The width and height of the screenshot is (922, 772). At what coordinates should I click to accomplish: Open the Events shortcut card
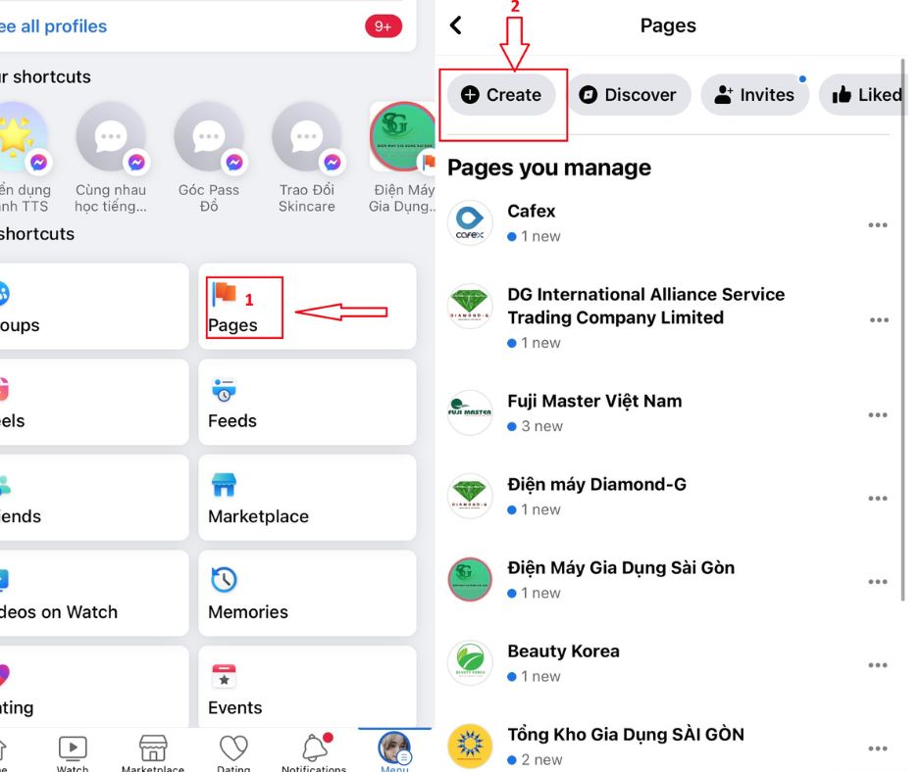(307, 686)
